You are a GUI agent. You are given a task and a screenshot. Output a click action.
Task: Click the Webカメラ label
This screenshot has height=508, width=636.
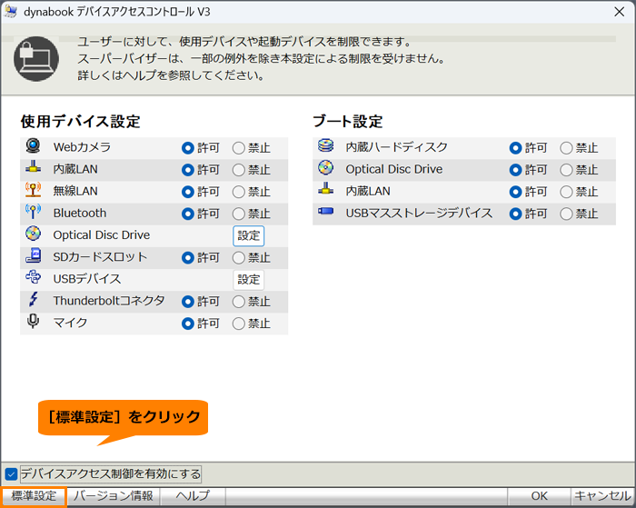(x=82, y=147)
